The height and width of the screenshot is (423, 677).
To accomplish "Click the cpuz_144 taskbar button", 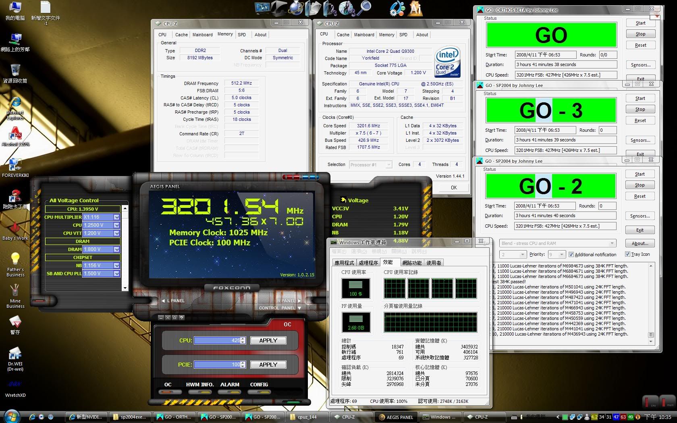I will coord(307,417).
